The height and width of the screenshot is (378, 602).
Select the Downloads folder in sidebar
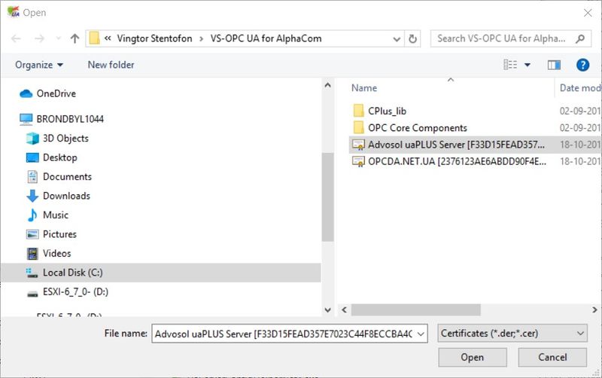pyautogui.click(x=66, y=196)
